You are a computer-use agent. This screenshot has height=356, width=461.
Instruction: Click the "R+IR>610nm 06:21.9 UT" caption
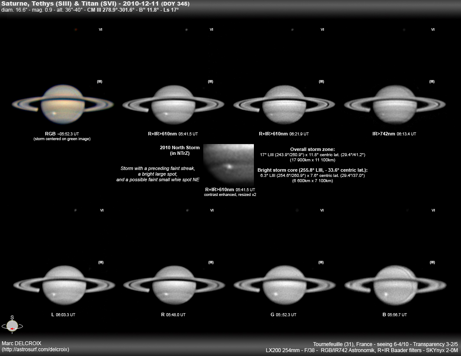pyautogui.click(x=284, y=134)
